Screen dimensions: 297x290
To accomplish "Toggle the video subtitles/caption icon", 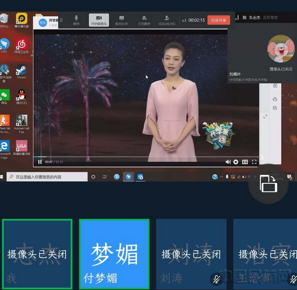I will [x=245, y=162].
